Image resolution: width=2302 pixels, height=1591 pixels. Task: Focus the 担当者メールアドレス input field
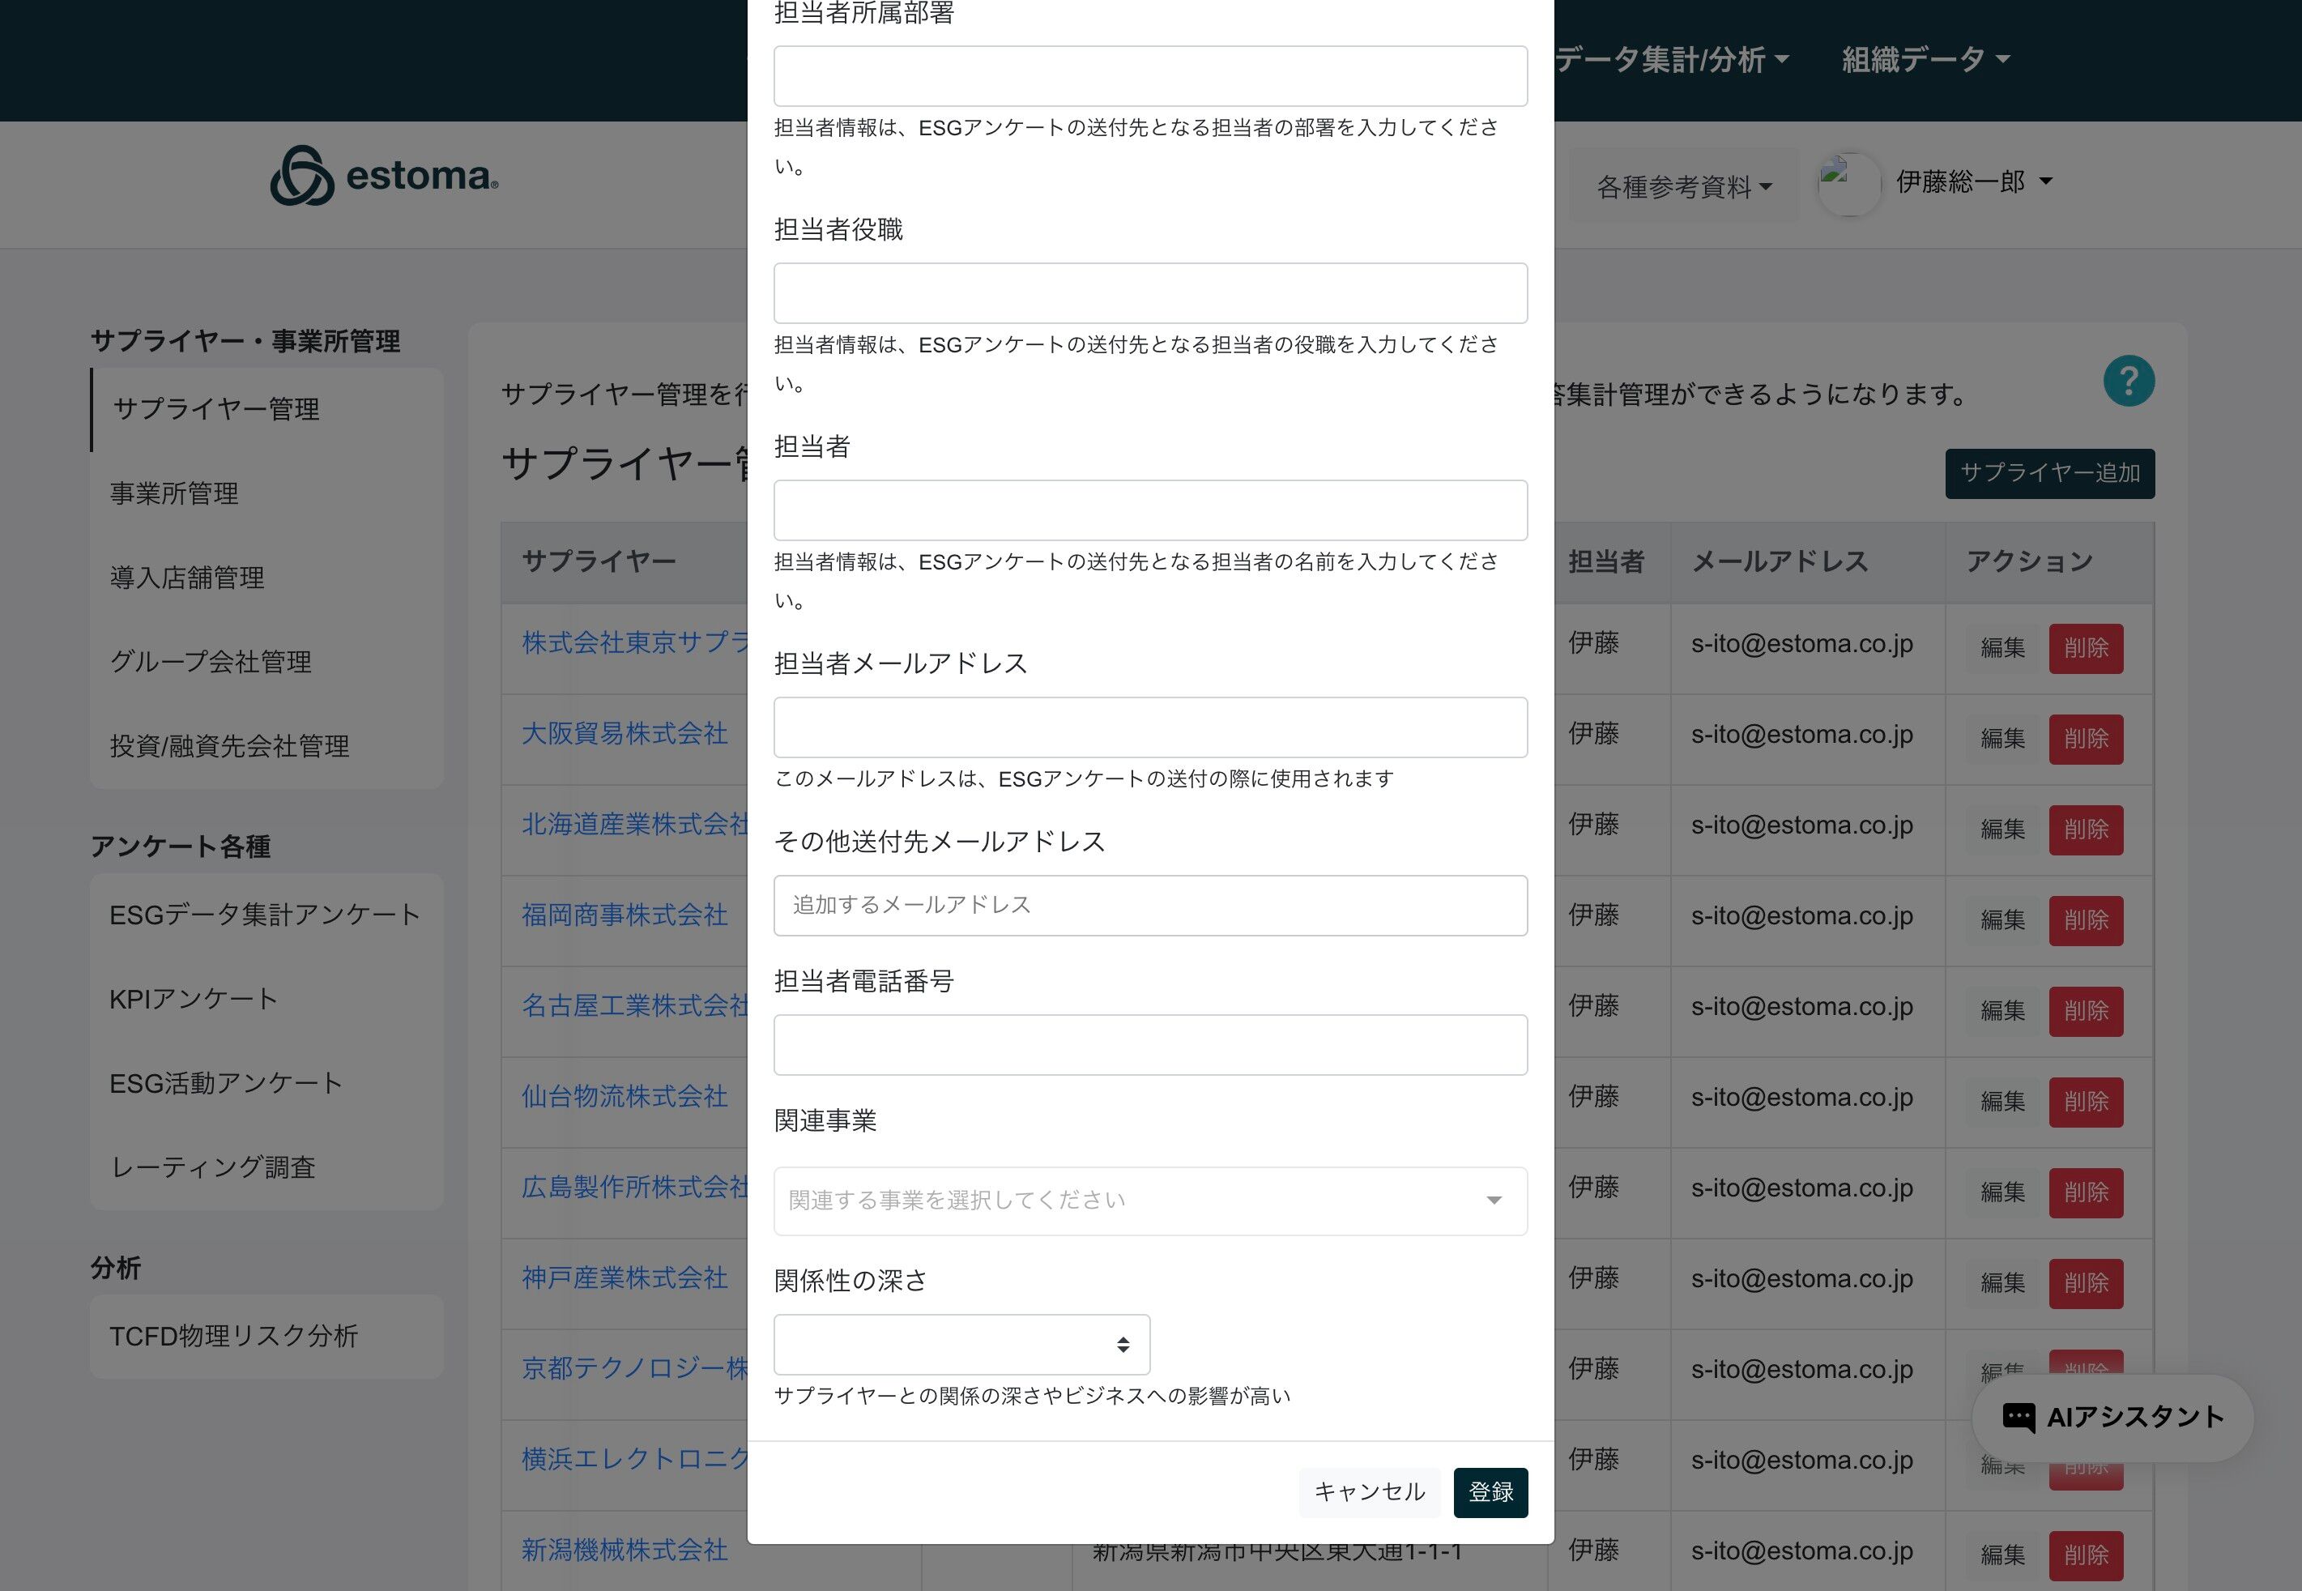pyautogui.click(x=1149, y=727)
